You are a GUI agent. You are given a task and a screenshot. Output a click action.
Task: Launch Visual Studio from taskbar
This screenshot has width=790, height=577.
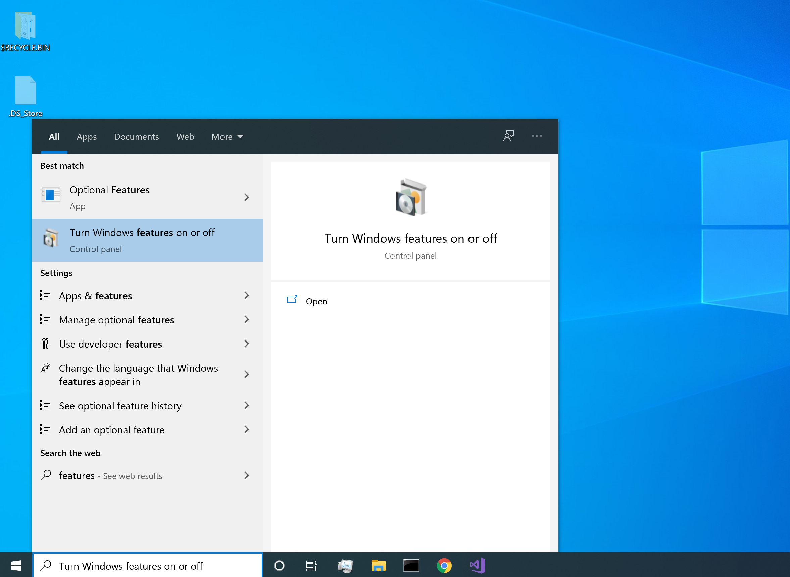click(477, 565)
